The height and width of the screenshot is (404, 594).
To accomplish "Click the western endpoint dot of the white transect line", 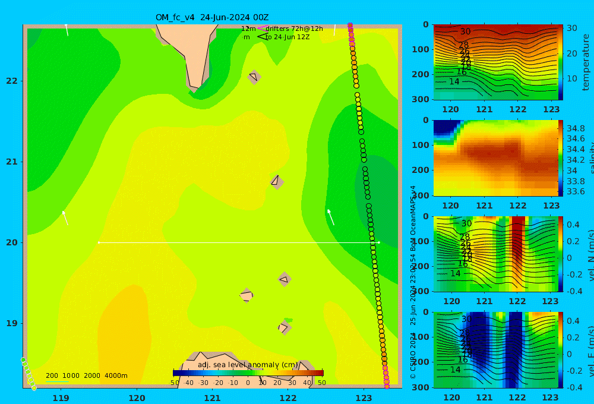I will point(99,242).
